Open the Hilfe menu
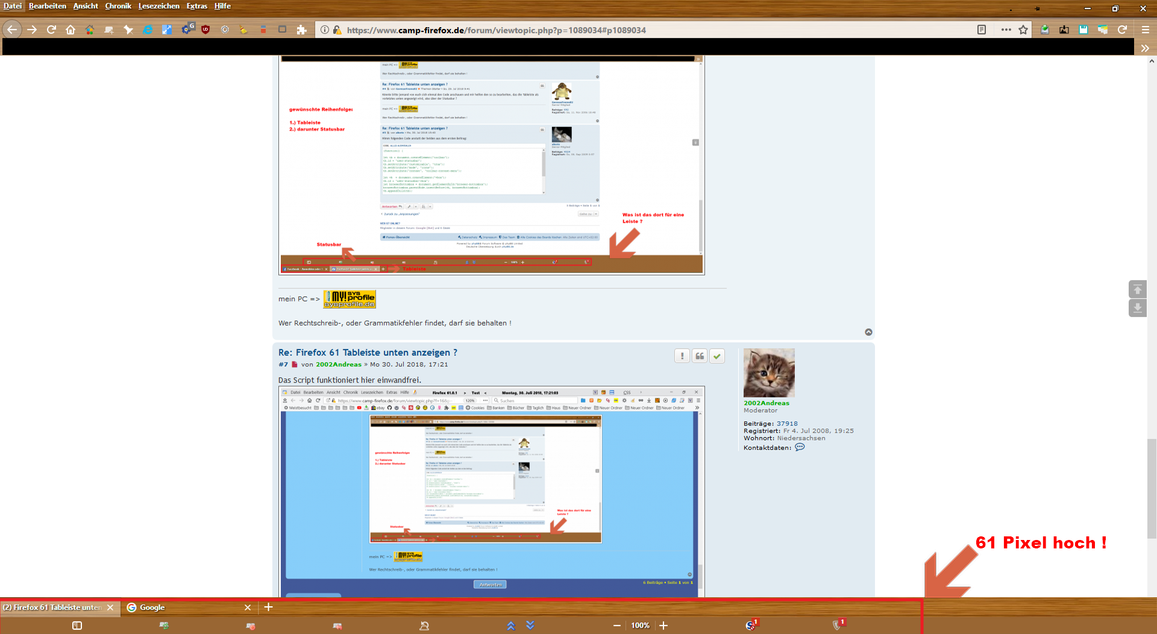 point(223,6)
